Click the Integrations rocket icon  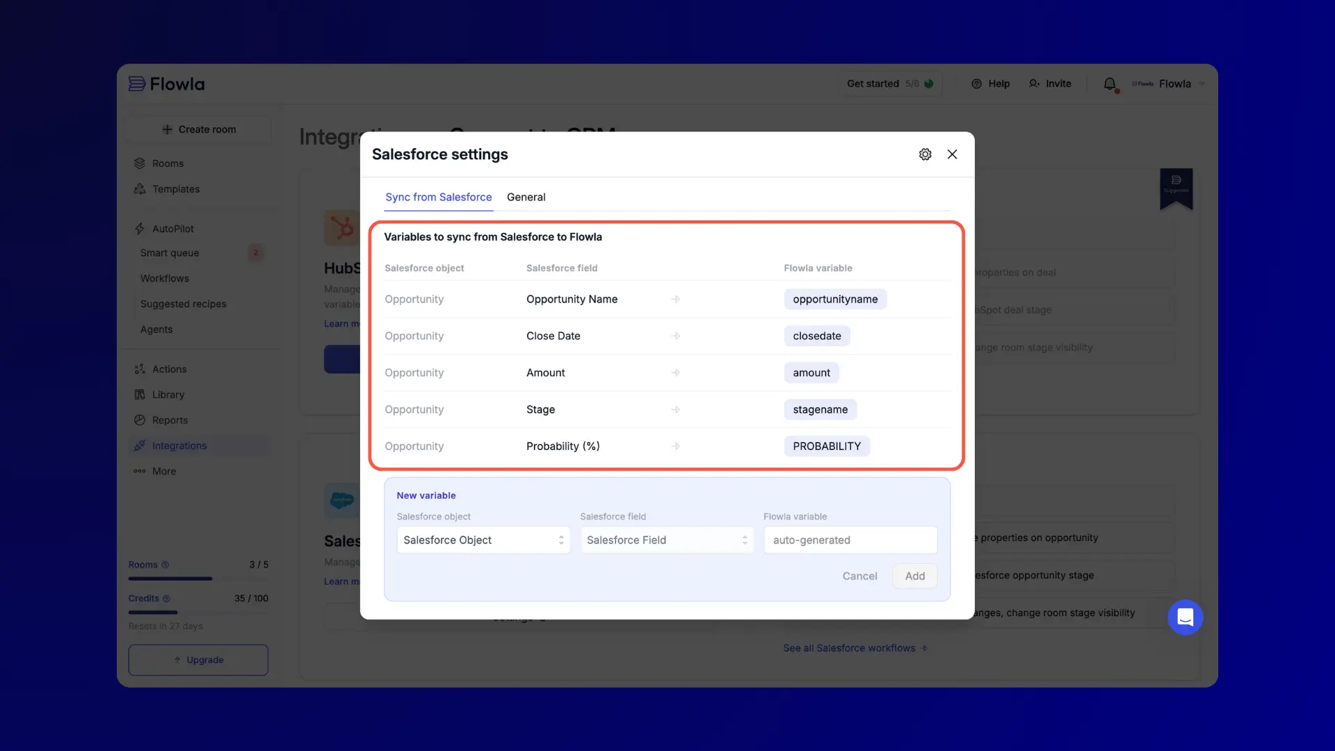click(x=140, y=445)
